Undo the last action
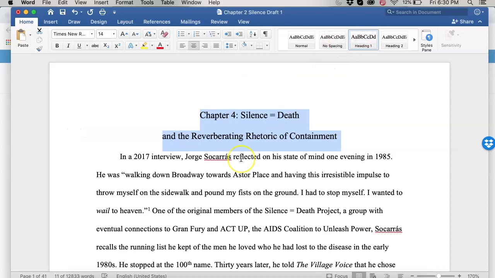Viewport: 495px width, 278px height. (x=75, y=12)
